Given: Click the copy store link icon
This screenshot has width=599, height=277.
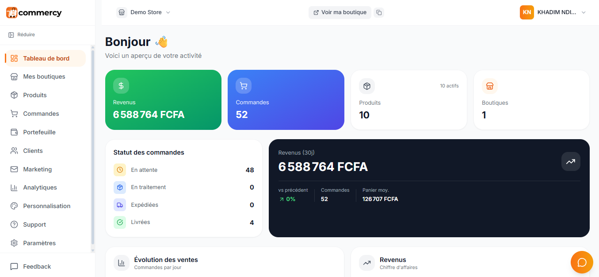Looking at the screenshot, I should [379, 12].
